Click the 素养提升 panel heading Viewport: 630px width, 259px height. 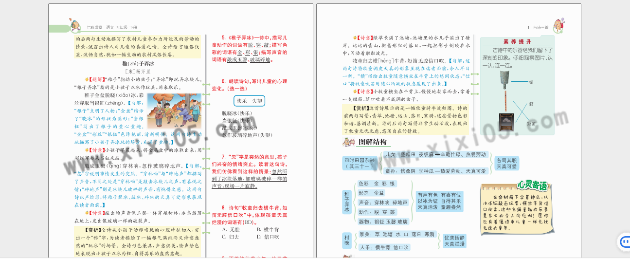(x=517, y=41)
